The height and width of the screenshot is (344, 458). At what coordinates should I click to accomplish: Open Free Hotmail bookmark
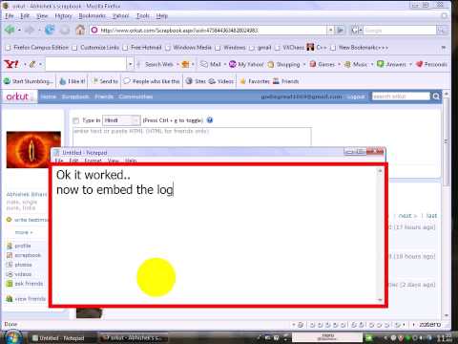(x=142, y=48)
